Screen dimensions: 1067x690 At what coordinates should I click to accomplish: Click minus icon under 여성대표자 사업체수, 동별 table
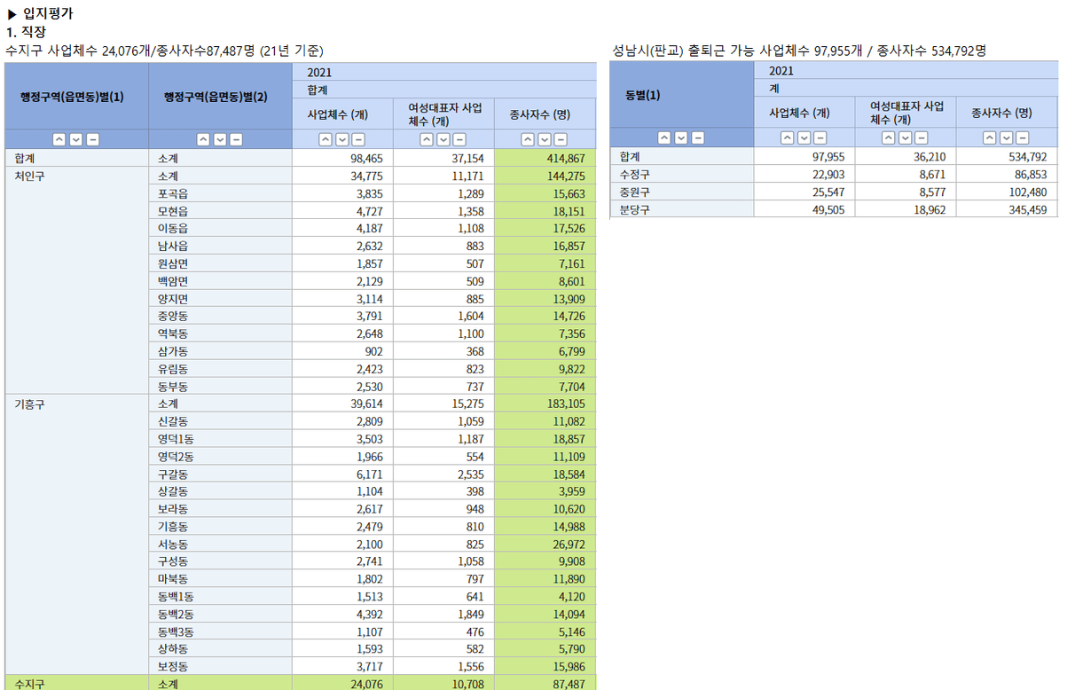coord(922,137)
